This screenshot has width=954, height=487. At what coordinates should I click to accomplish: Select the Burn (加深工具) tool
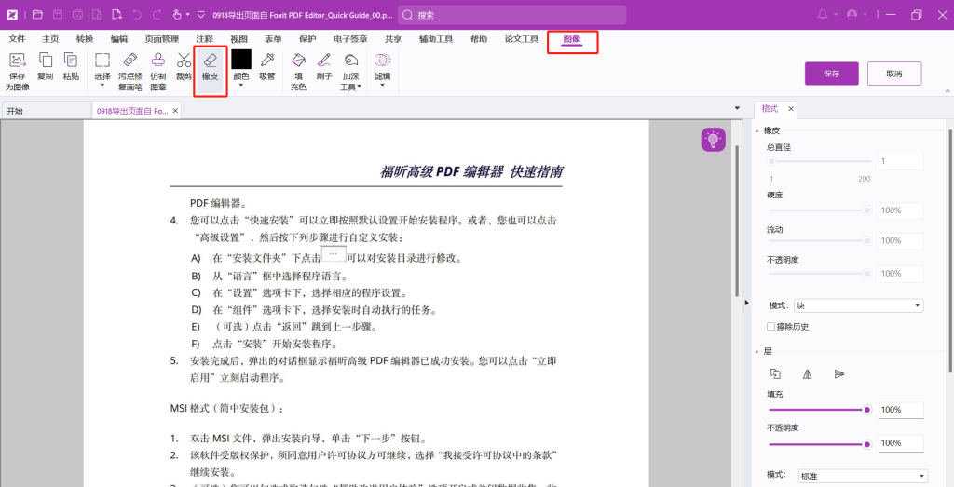click(350, 72)
